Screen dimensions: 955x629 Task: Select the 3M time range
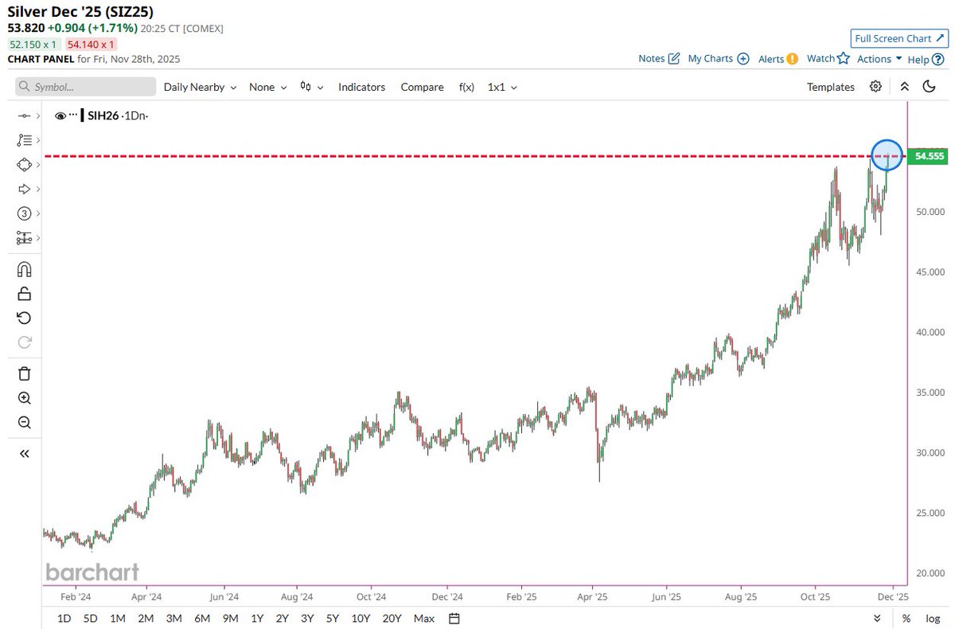pos(173,619)
